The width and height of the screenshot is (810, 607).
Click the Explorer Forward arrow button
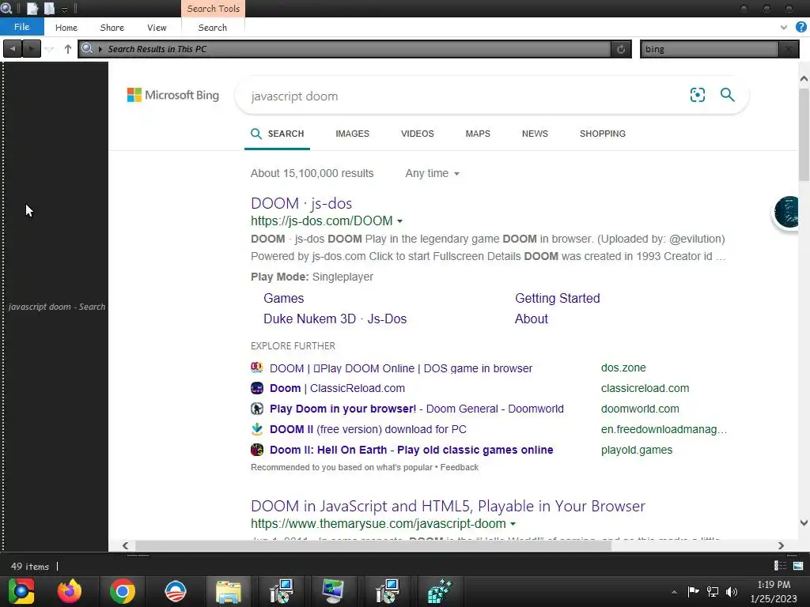tap(32, 49)
